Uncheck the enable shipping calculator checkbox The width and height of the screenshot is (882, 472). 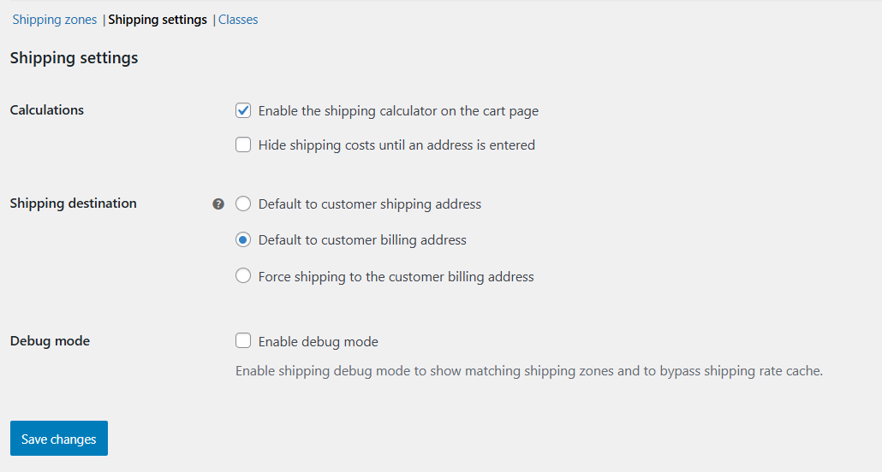coord(243,110)
